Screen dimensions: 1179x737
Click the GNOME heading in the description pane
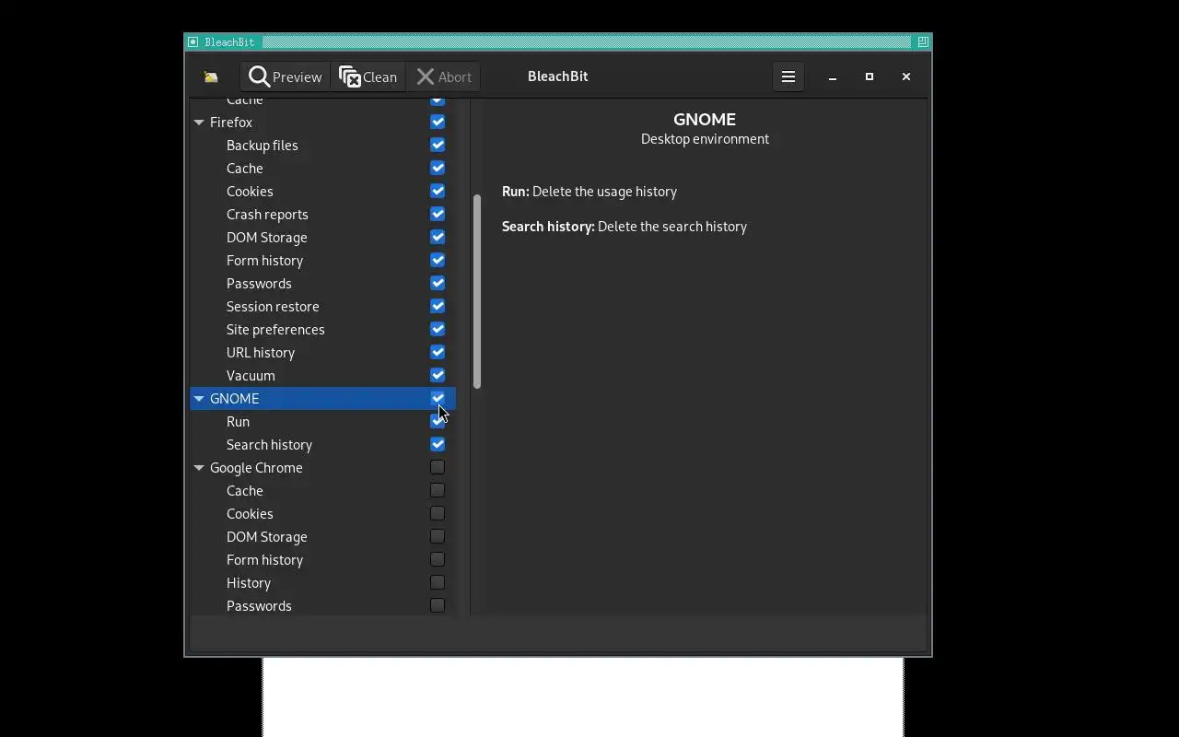[x=705, y=119]
